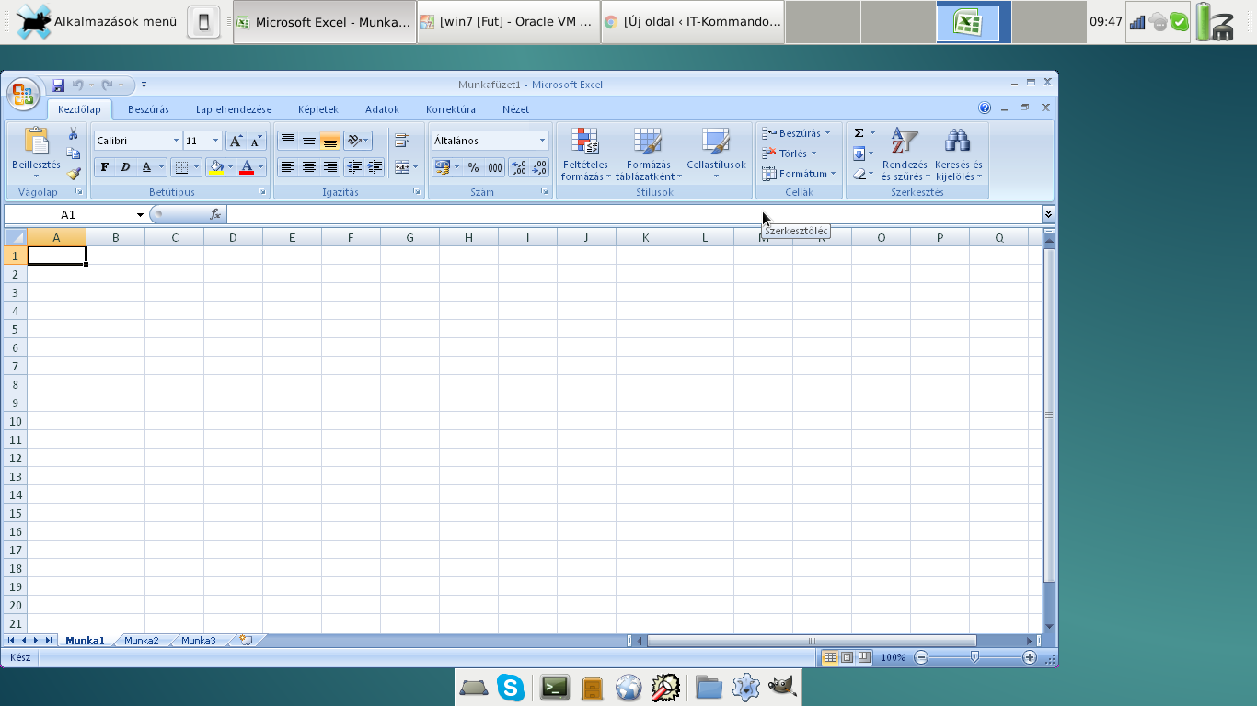Open the Vágólap group dialog launcher
Screen dimensions: 1257x706
point(79,192)
